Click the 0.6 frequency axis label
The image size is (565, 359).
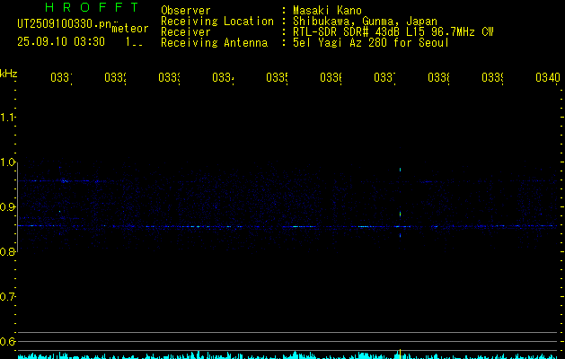pyautogui.click(x=7, y=341)
